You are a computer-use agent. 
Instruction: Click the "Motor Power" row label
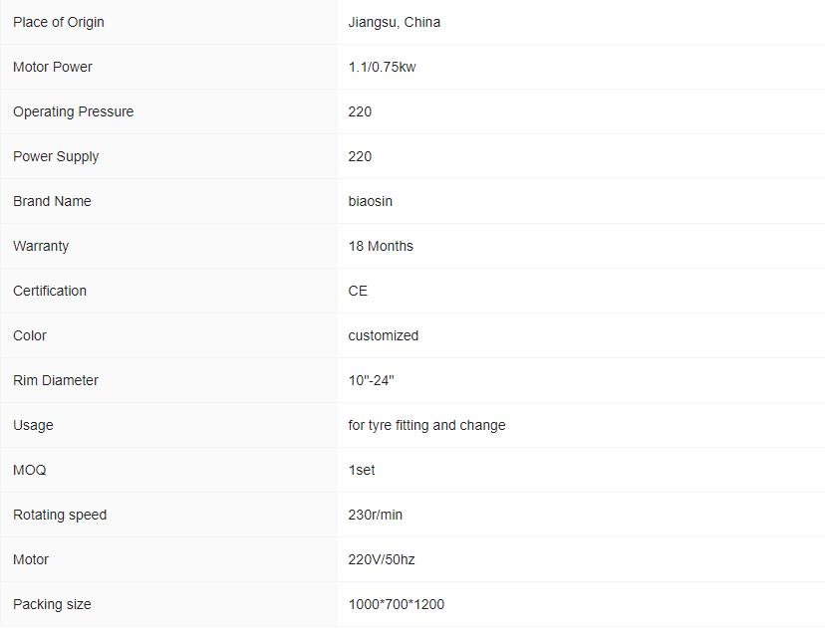[53, 67]
